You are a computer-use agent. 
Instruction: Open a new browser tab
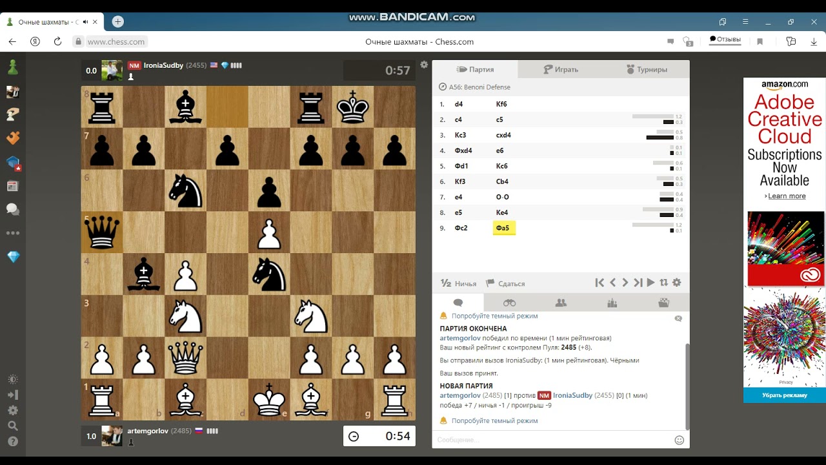(x=117, y=22)
